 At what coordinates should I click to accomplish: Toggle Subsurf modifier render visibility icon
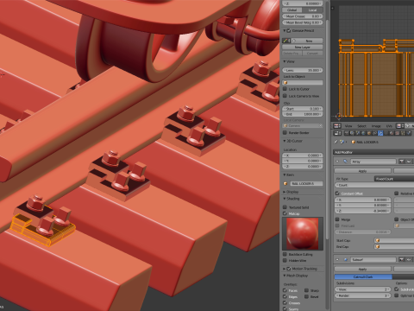click(402, 259)
